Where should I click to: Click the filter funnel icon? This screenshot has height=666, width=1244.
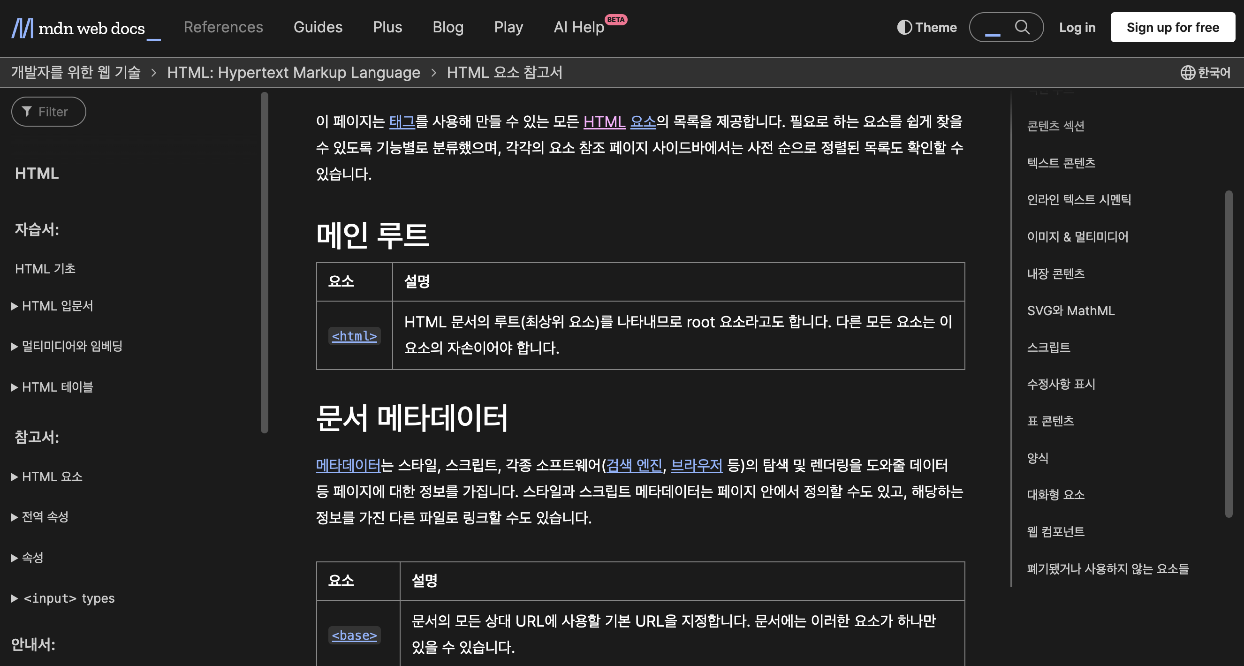click(27, 112)
